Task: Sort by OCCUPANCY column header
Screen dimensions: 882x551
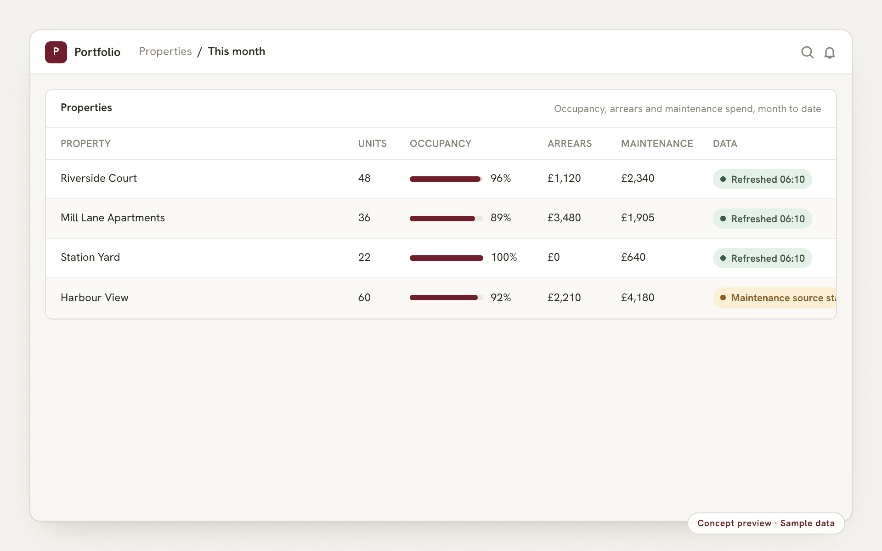Action: (x=441, y=144)
